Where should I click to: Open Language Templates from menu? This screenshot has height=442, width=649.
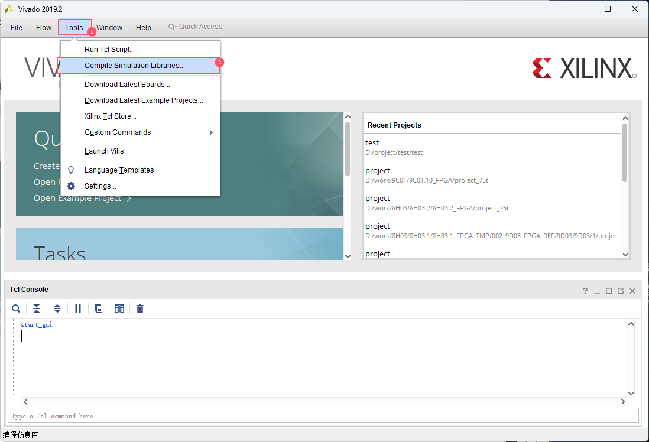(x=140, y=170)
